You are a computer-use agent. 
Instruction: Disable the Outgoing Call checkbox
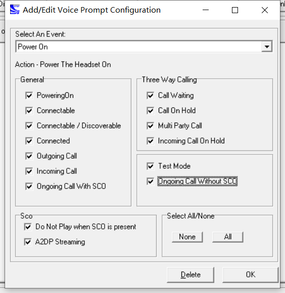coord(29,156)
